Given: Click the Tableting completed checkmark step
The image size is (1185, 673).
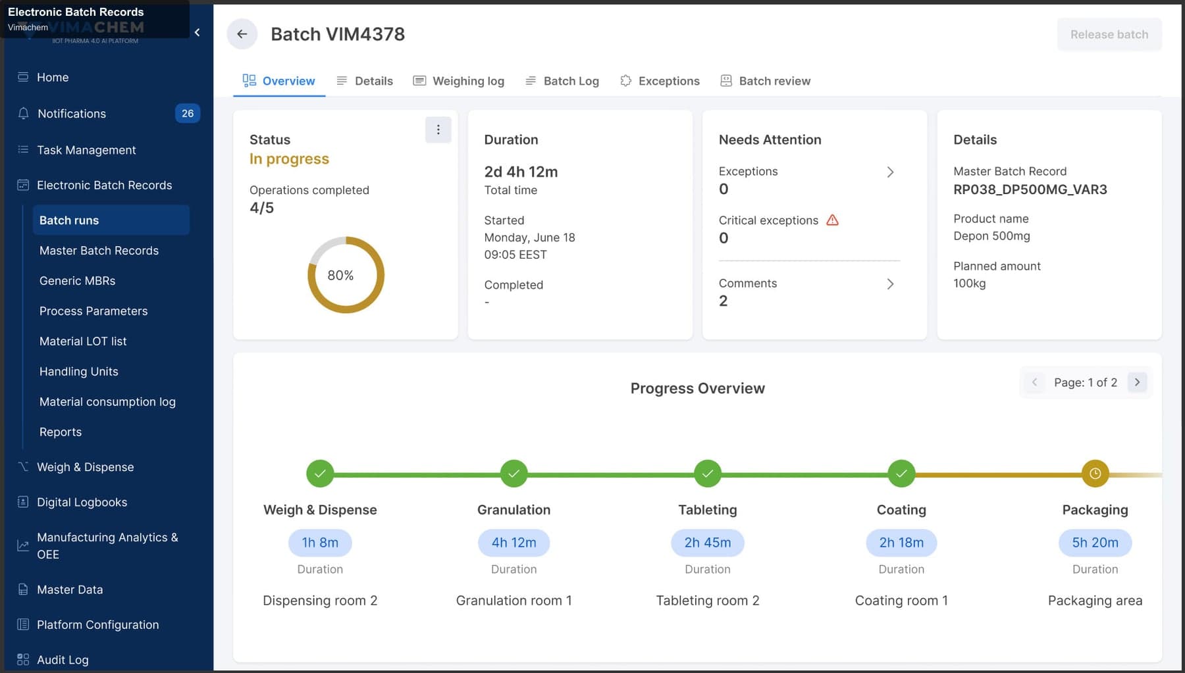Looking at the screenshot, I should (x=708, y=474).
